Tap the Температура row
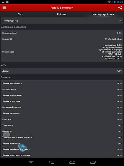 point(62,21)
